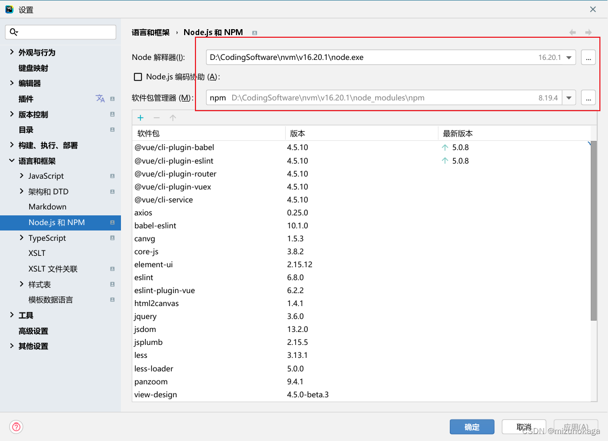The height and width of the screenshot is (441, 608).
Task: Click the upgrade arrow beside 5.0.8
Action: [445, 147]
